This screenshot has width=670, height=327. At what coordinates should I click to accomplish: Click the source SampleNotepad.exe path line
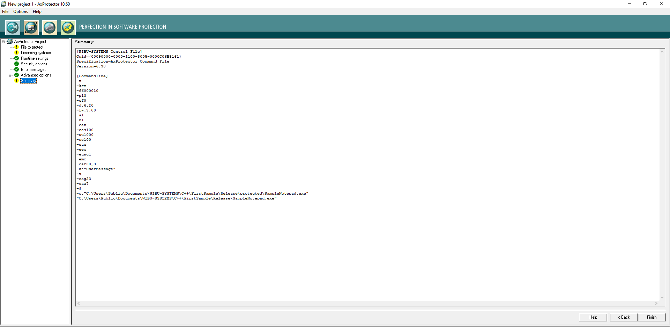tap(177, 198)
